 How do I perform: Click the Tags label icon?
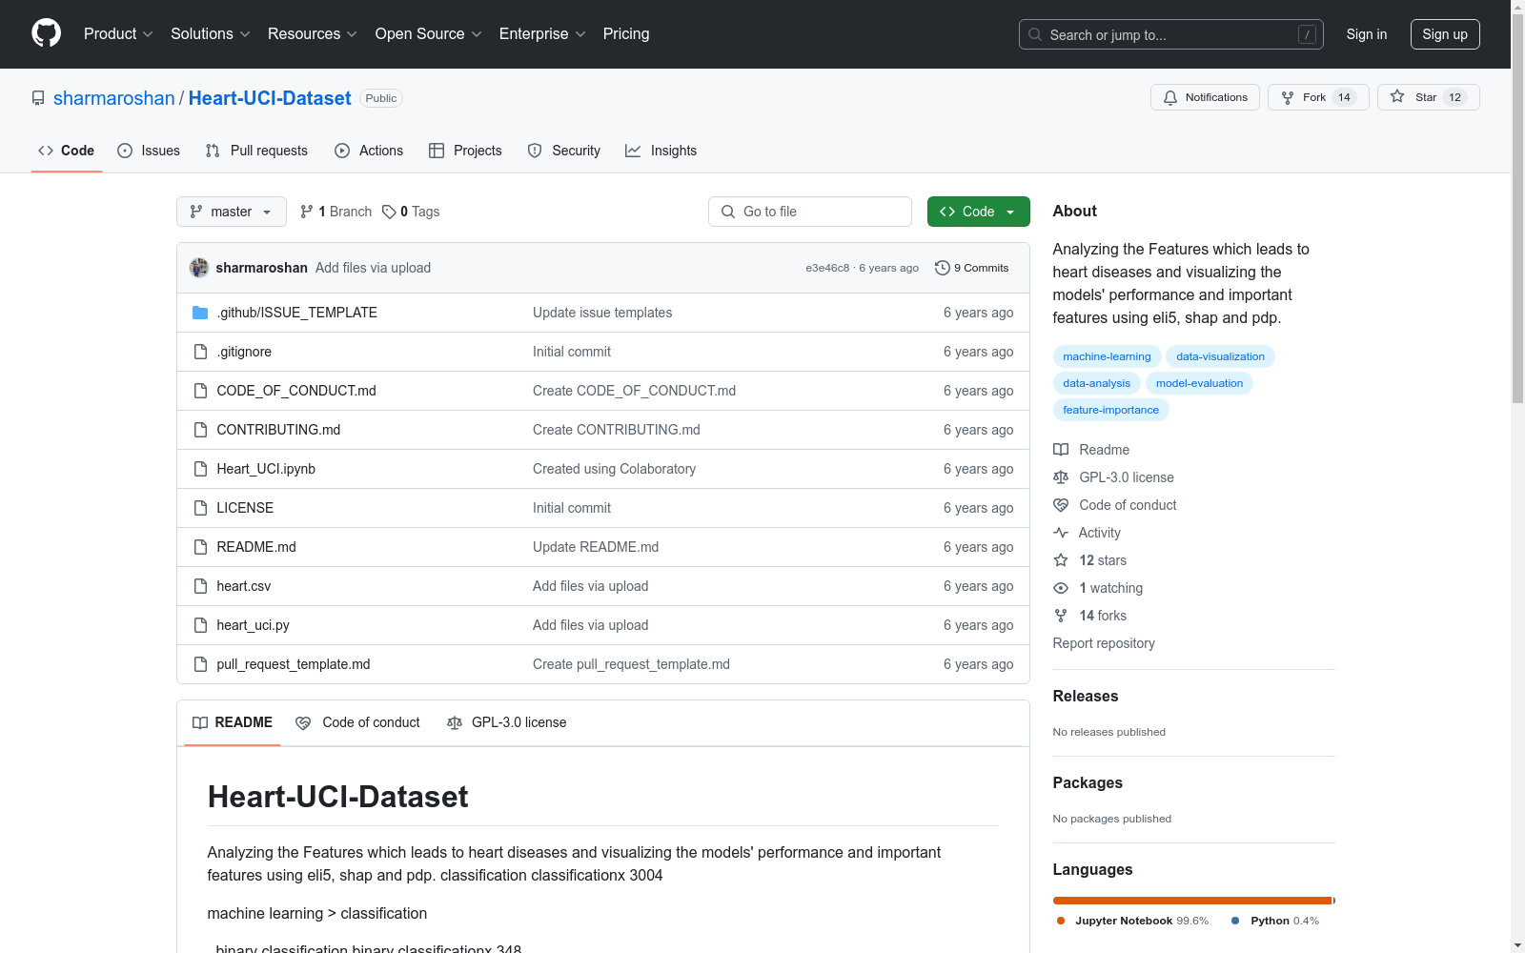coord(389,212)
